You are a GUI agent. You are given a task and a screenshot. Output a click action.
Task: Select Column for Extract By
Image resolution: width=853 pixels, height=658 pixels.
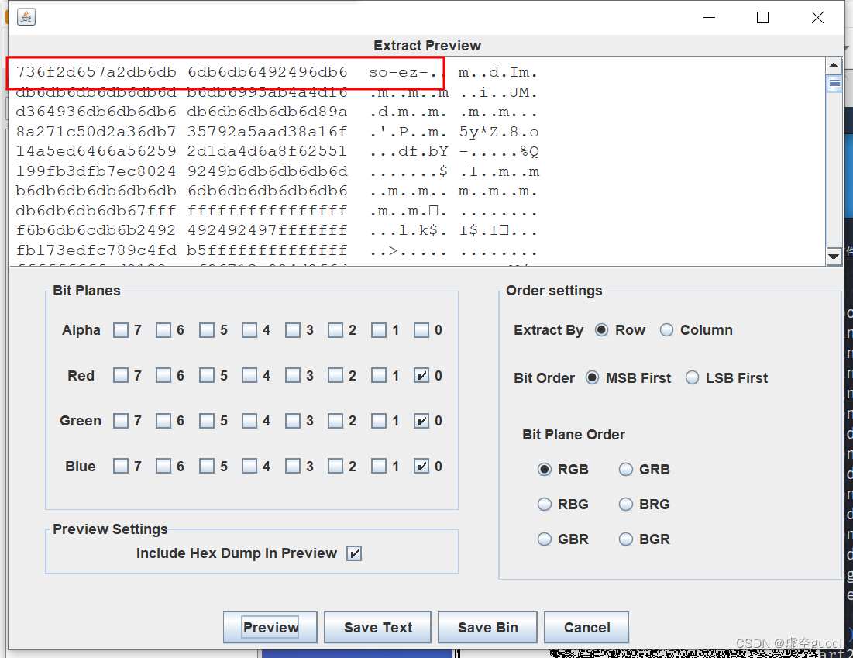(666, 329)
